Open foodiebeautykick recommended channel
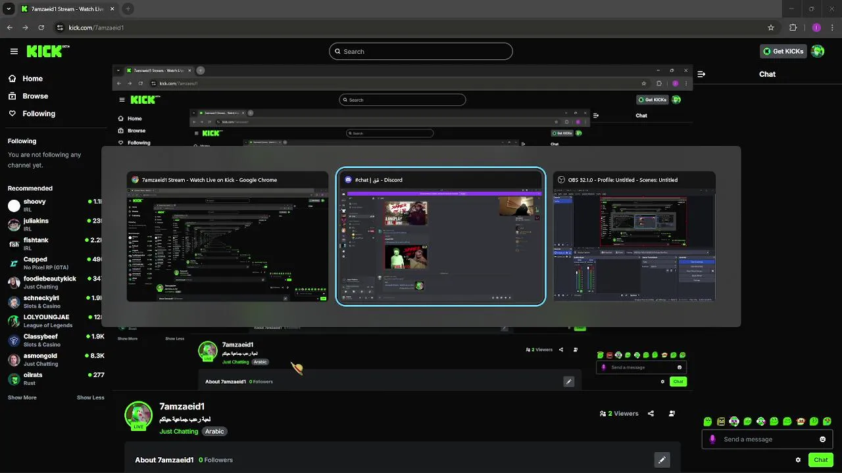The image size is (842, 473). coord(56,282)
